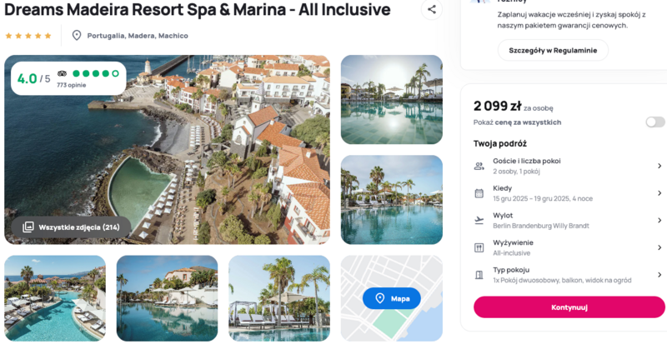This screenshot has height=349, width=667.
Task: Open the Mapa map view
Action: click(392, 298)
